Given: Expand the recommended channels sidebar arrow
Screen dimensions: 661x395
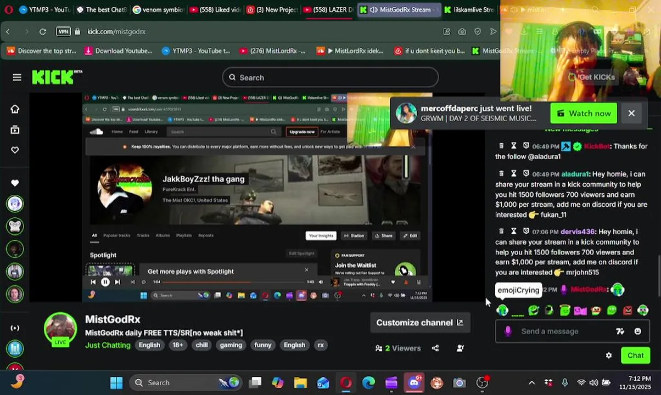Looking at the screenshot, I should click(x=15, y=328).
